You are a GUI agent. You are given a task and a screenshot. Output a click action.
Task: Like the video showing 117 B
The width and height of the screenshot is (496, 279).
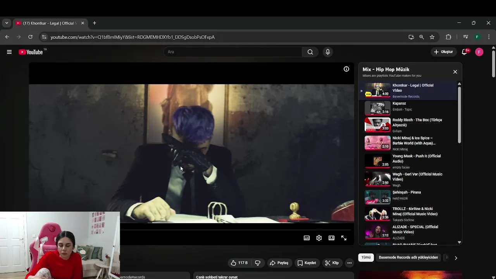[x=239, y=263]
